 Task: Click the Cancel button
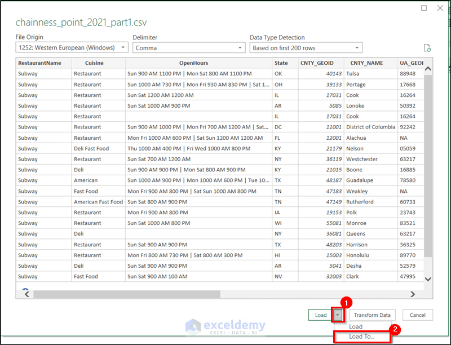tap(417, 315)
